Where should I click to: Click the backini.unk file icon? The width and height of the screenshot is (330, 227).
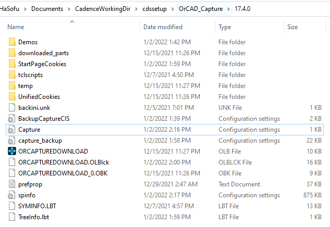(12, 107)
